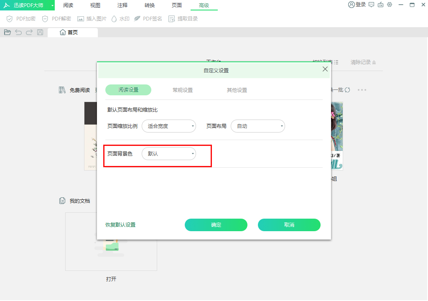The height and width of the screenshot is (301, 428).
Task: Open the 页面缩放比例 zoom dropdown
Action: pos(169,126)
